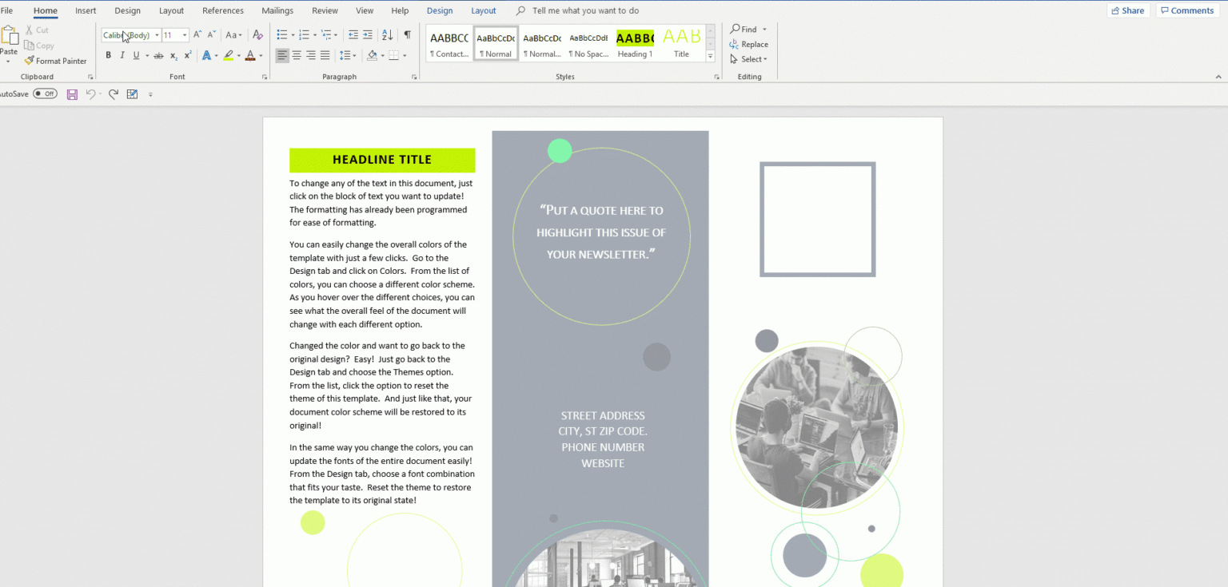Switch to the Insert ribbon tab
Viewport: 1228px width, 587px height.
click(x=86, y=10)
